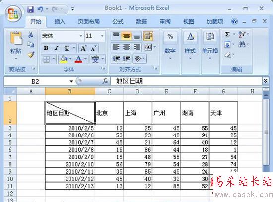Expand the font color dropdown arrow

tap(85, 59)
